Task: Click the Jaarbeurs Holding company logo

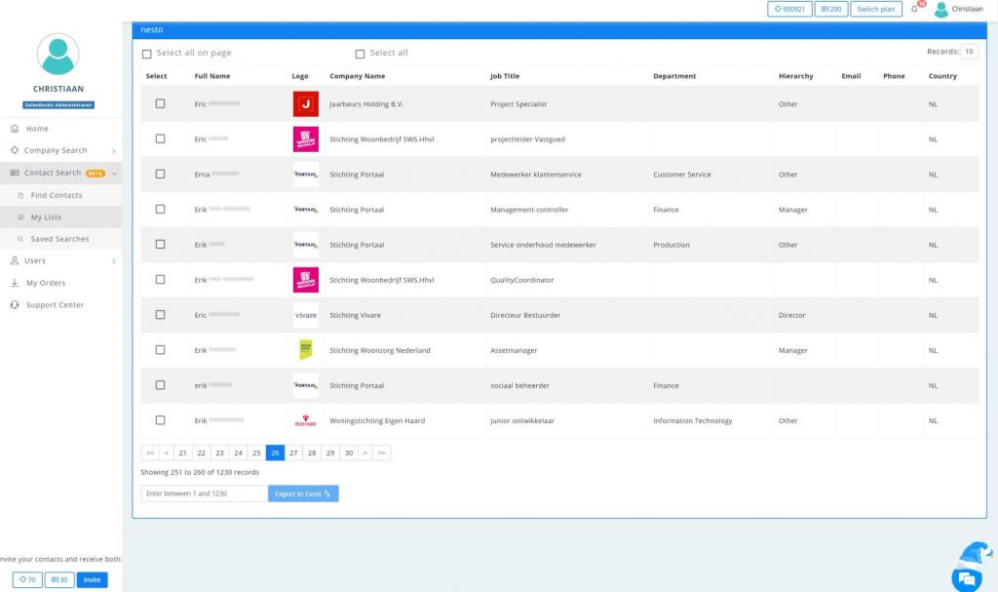Action: coord(305,104)
